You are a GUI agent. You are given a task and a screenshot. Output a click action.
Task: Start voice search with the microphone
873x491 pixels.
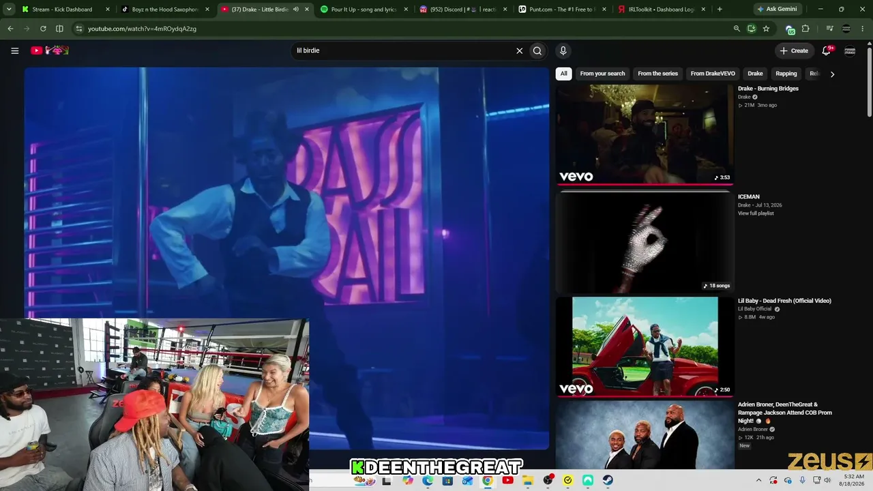coord(563,50)
